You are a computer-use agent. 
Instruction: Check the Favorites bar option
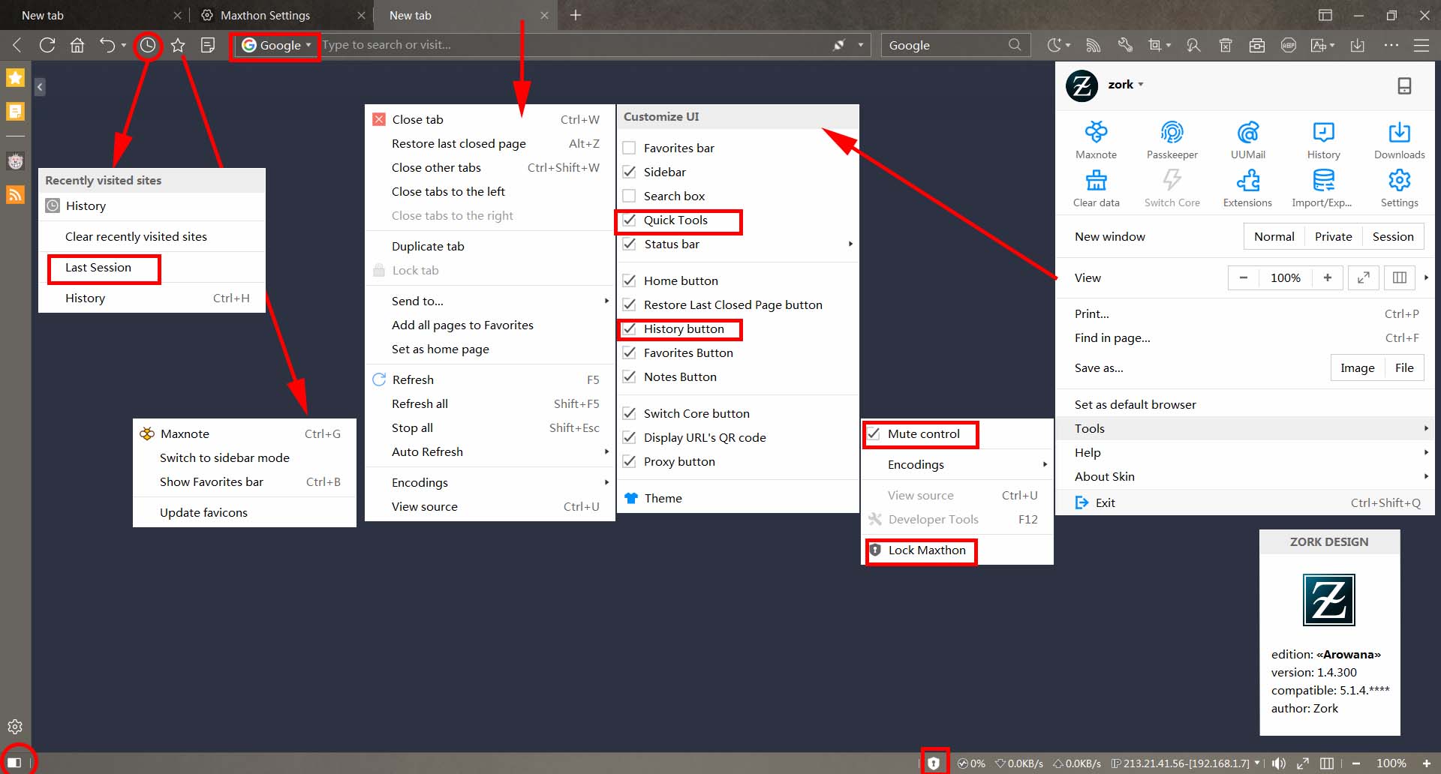pos(630,148)
